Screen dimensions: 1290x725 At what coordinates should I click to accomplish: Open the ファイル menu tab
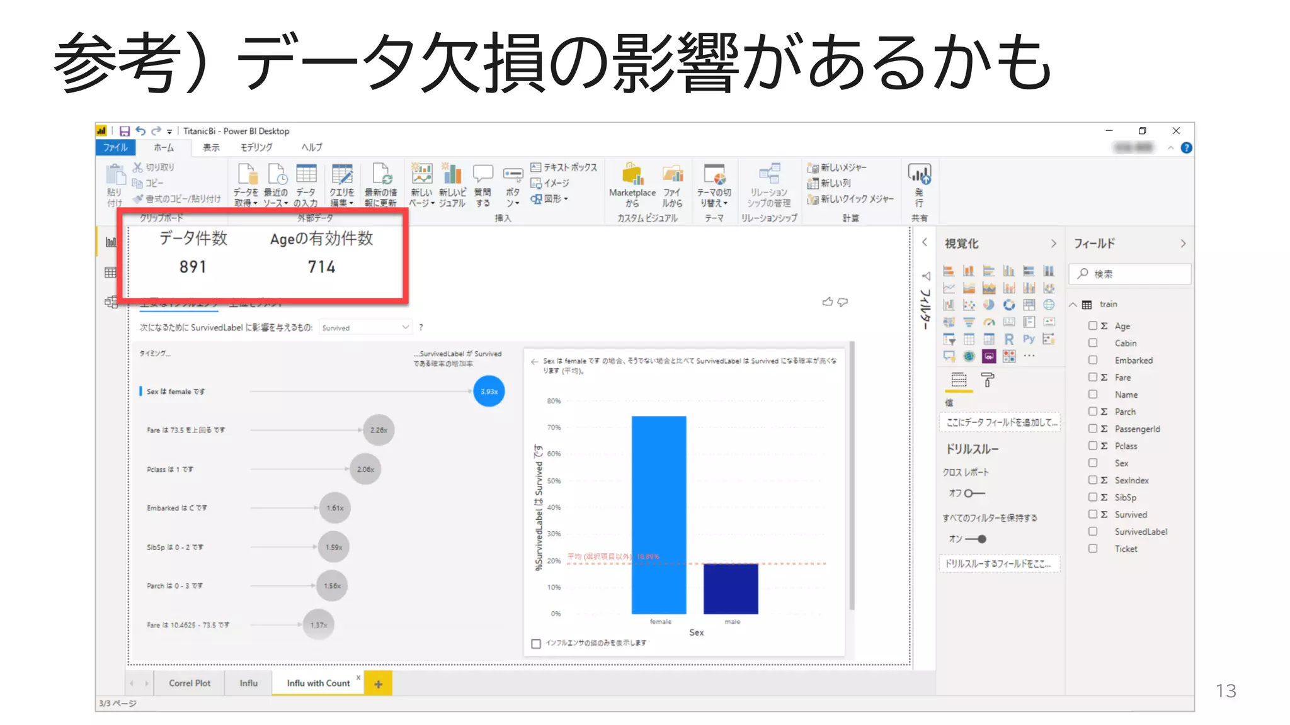pos(115,147)
